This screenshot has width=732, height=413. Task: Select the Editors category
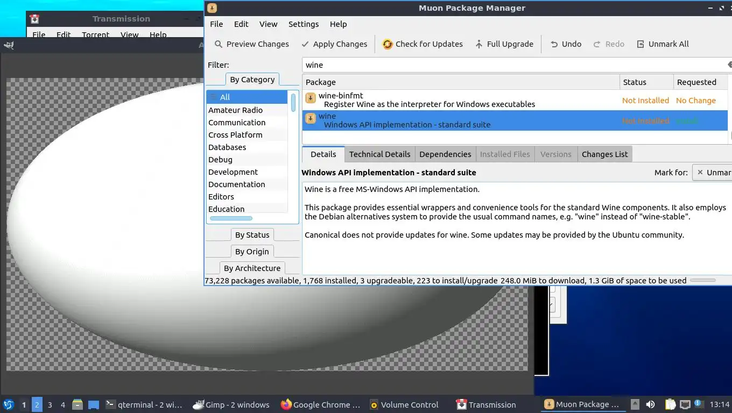pyautogui.click(x=247, y=197)
